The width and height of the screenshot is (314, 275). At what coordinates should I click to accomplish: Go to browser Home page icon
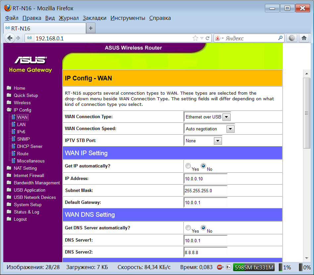pos(304,38)
